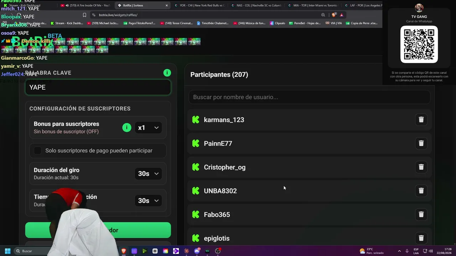Viewport: 456px width, 256px height.
Task: Enable only paid subscribers can participate
Action: point(37,151)
